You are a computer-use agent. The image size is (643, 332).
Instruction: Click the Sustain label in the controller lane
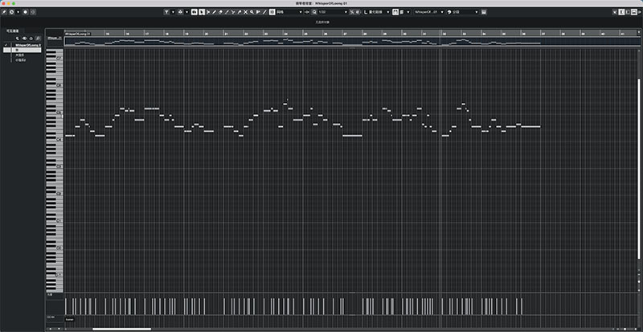point(69,319)
